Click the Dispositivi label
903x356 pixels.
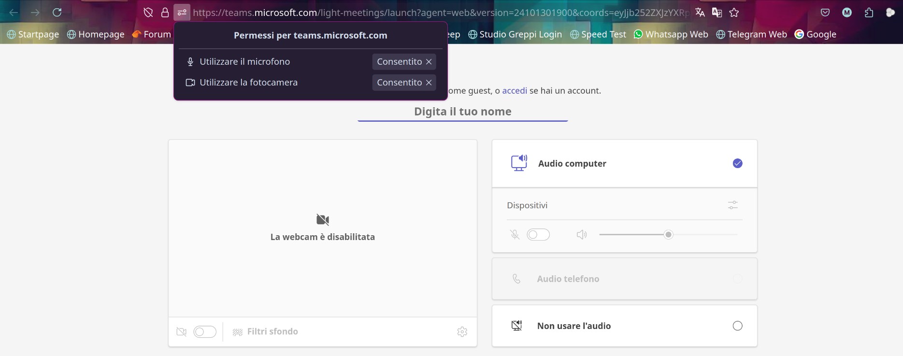(527, 205)
